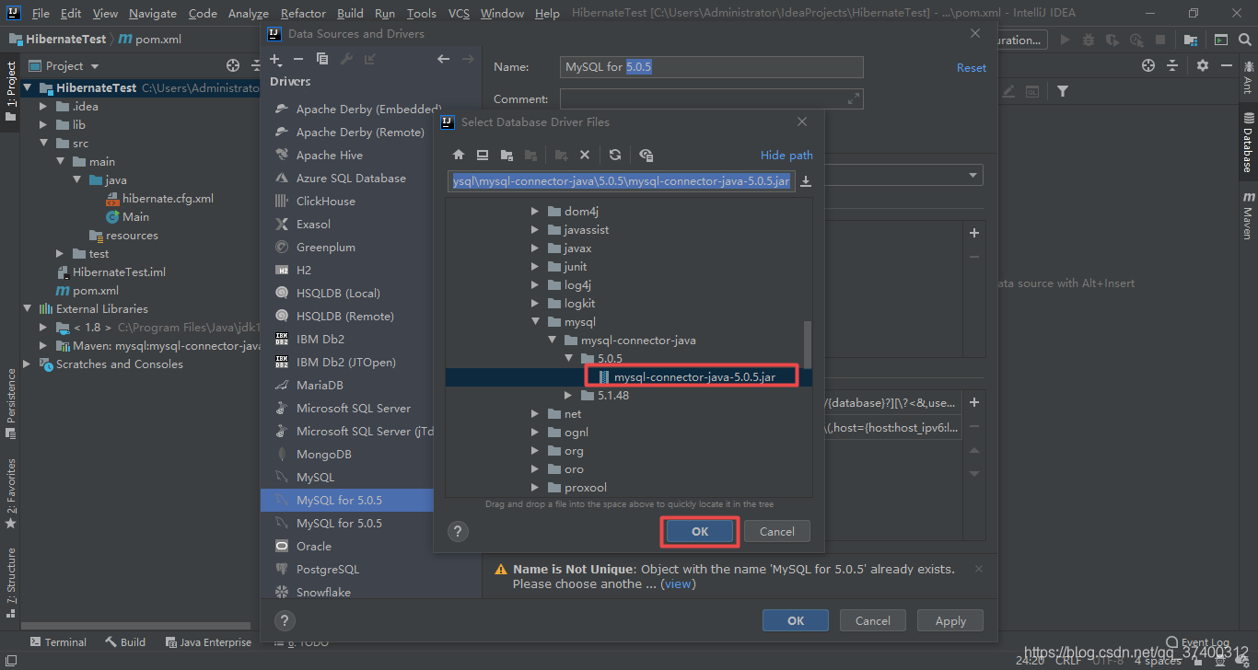The image size is (1258, 670).
Task: Open the Java Enterprise tool window
Action: coord(208,642)
